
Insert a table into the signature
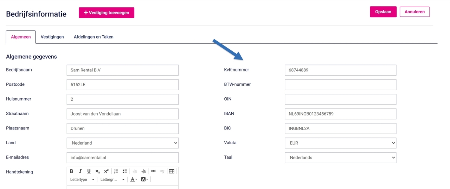click(172, 171)
